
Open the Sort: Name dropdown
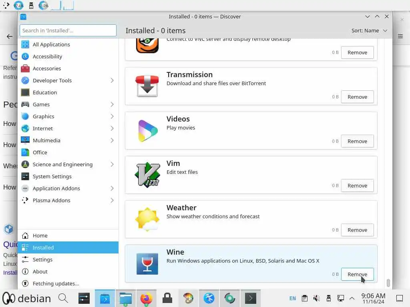(x=369, y=30)
